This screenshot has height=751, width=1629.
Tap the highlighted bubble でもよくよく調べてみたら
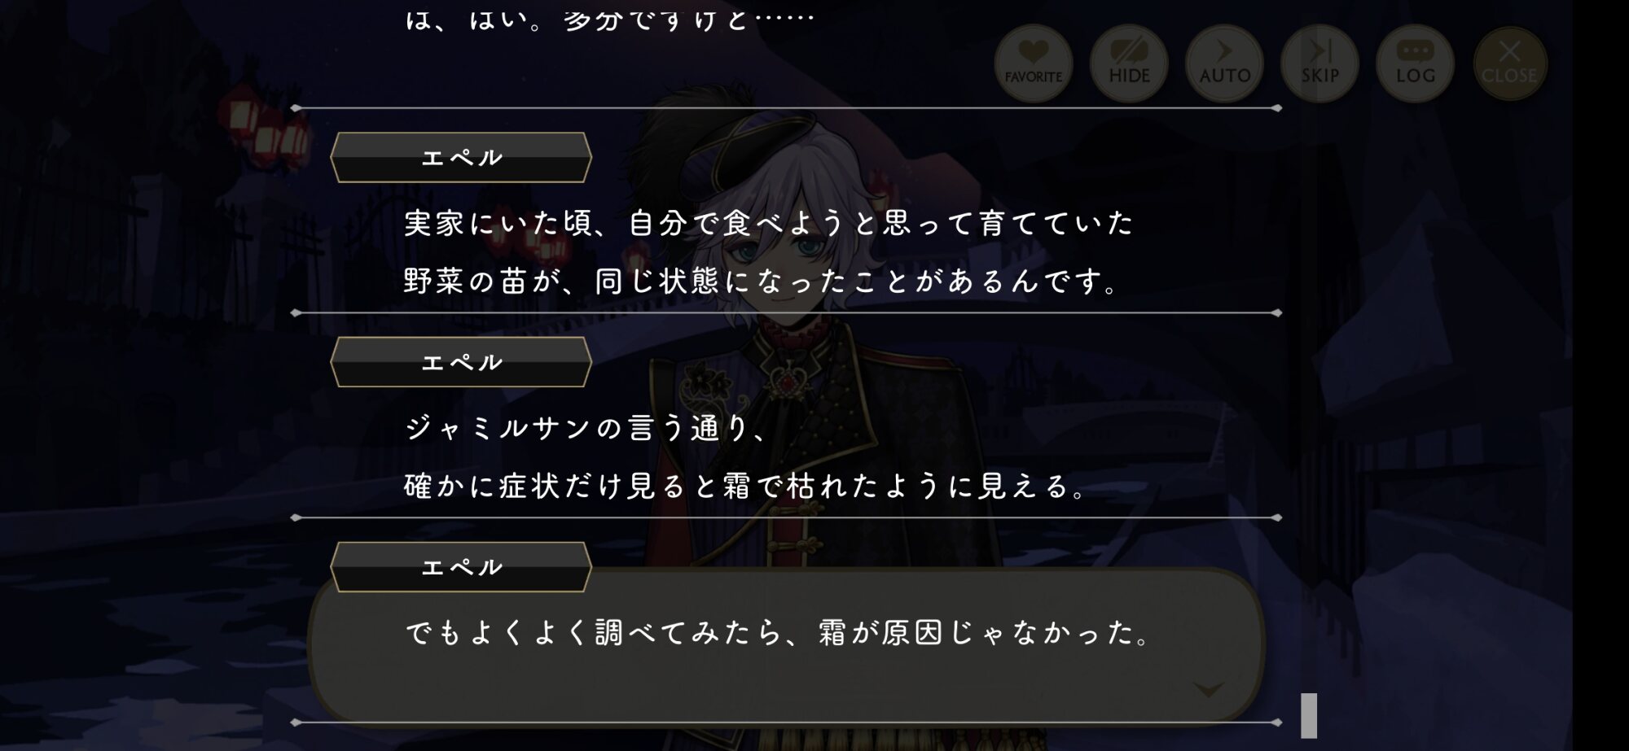[786, 644]
